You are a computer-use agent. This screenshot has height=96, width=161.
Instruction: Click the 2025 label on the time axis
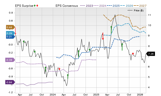96,94
